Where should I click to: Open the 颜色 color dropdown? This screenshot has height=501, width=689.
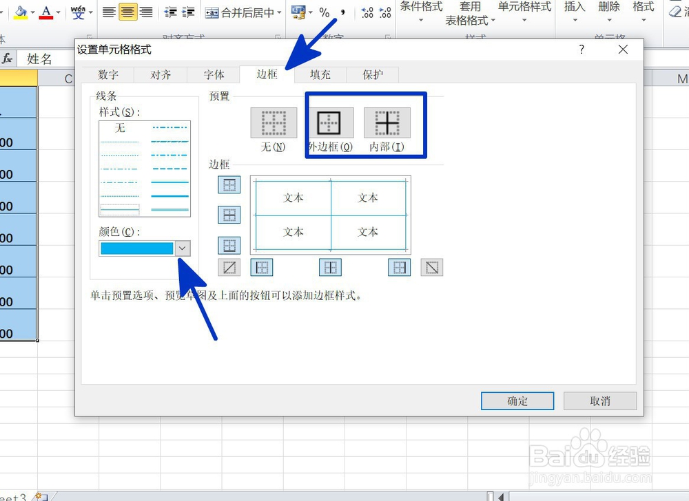183,248
